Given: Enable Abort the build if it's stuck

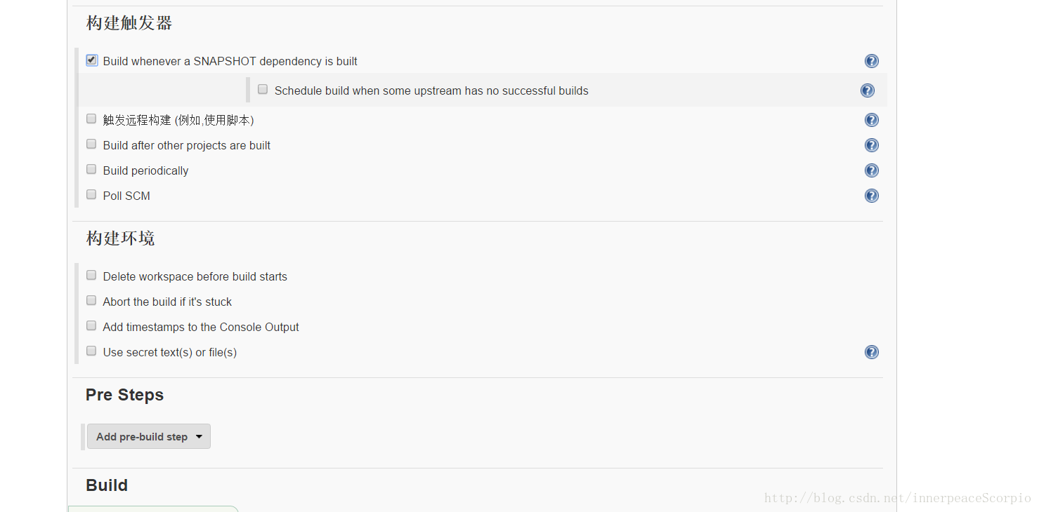Looking at the screenshot, I should point(91,300).
